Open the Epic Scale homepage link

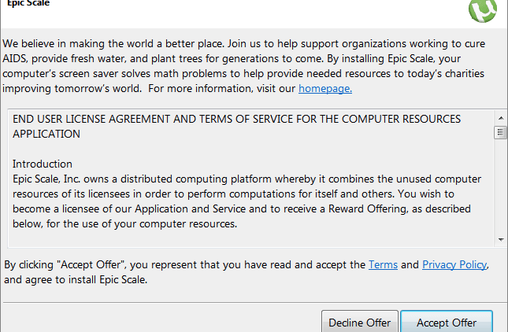(324, 89)
